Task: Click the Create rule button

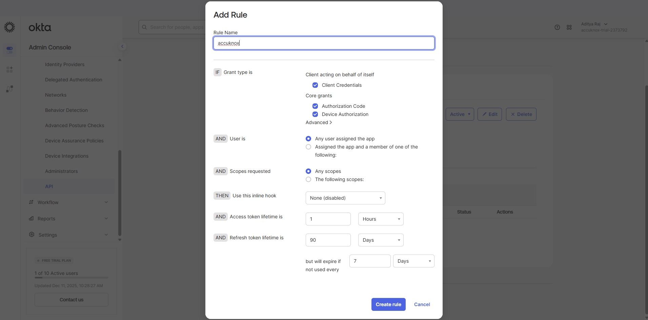Action: click(x=388, y=304)
